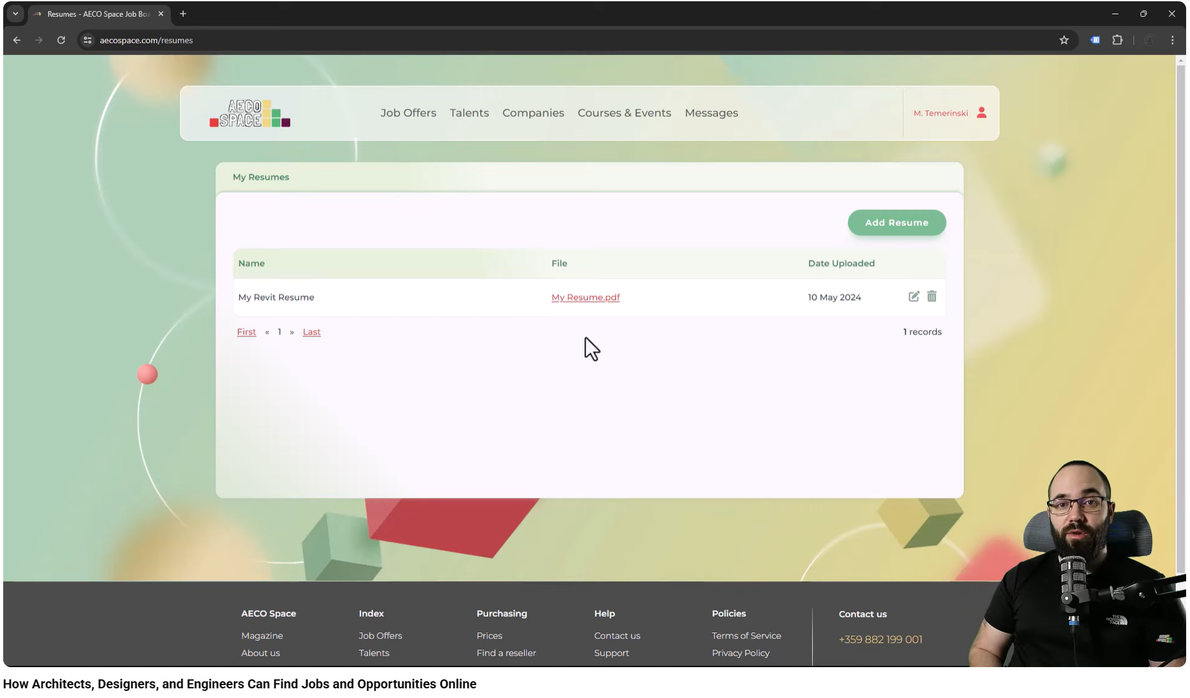This screenshot has width=1190, height=698.
Task: Navigate back with the browser arrow
Action: point(16,40)
